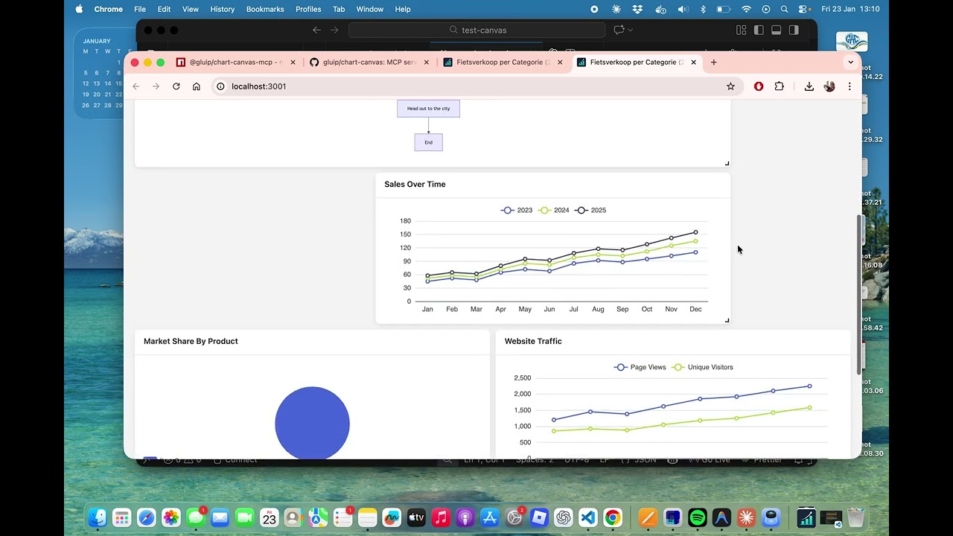Click the page vertical scrollbar thumb

858,294
